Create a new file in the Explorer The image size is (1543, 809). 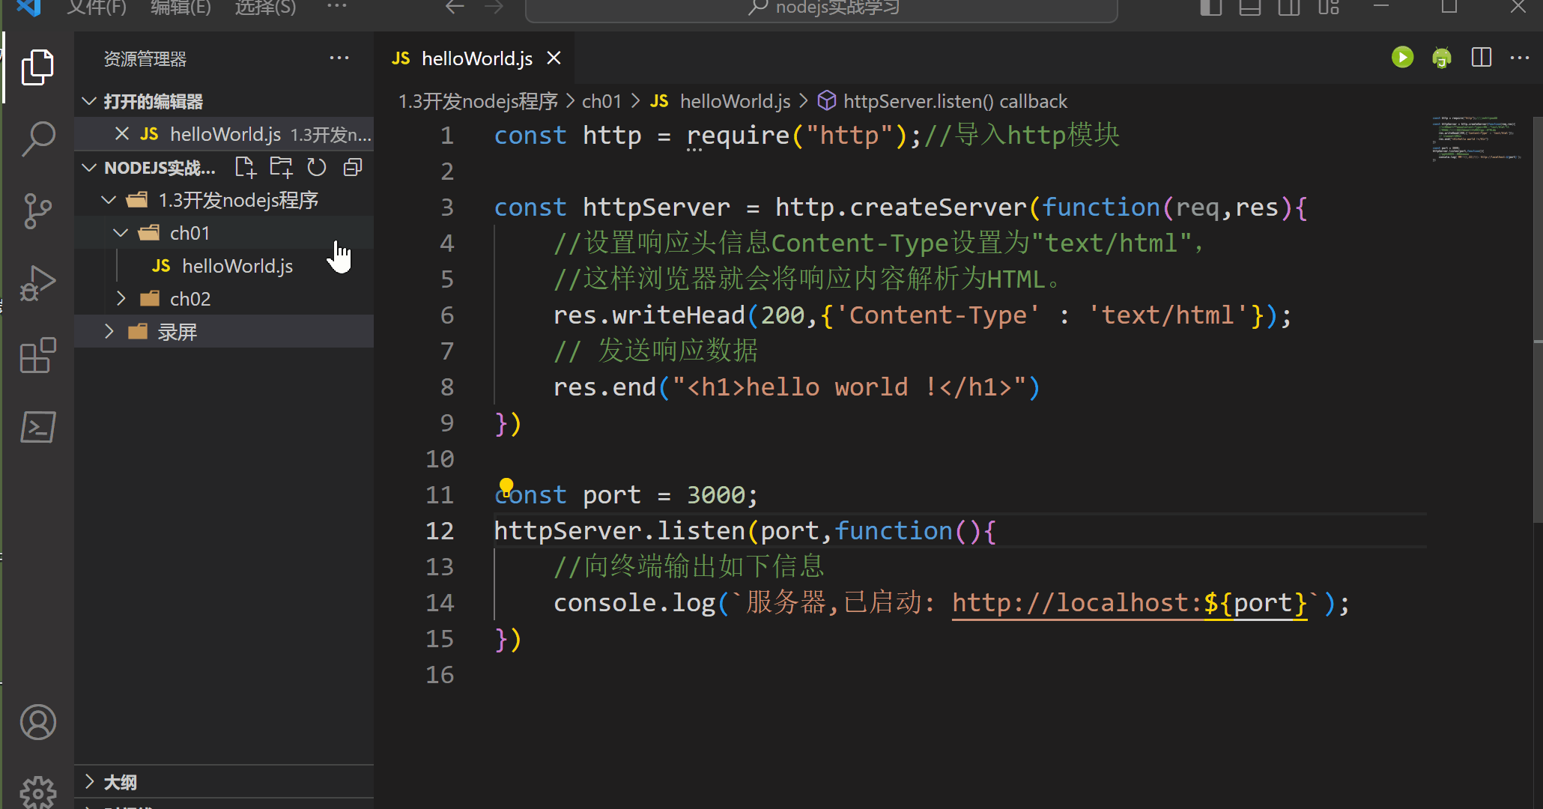tap(245, 167)
